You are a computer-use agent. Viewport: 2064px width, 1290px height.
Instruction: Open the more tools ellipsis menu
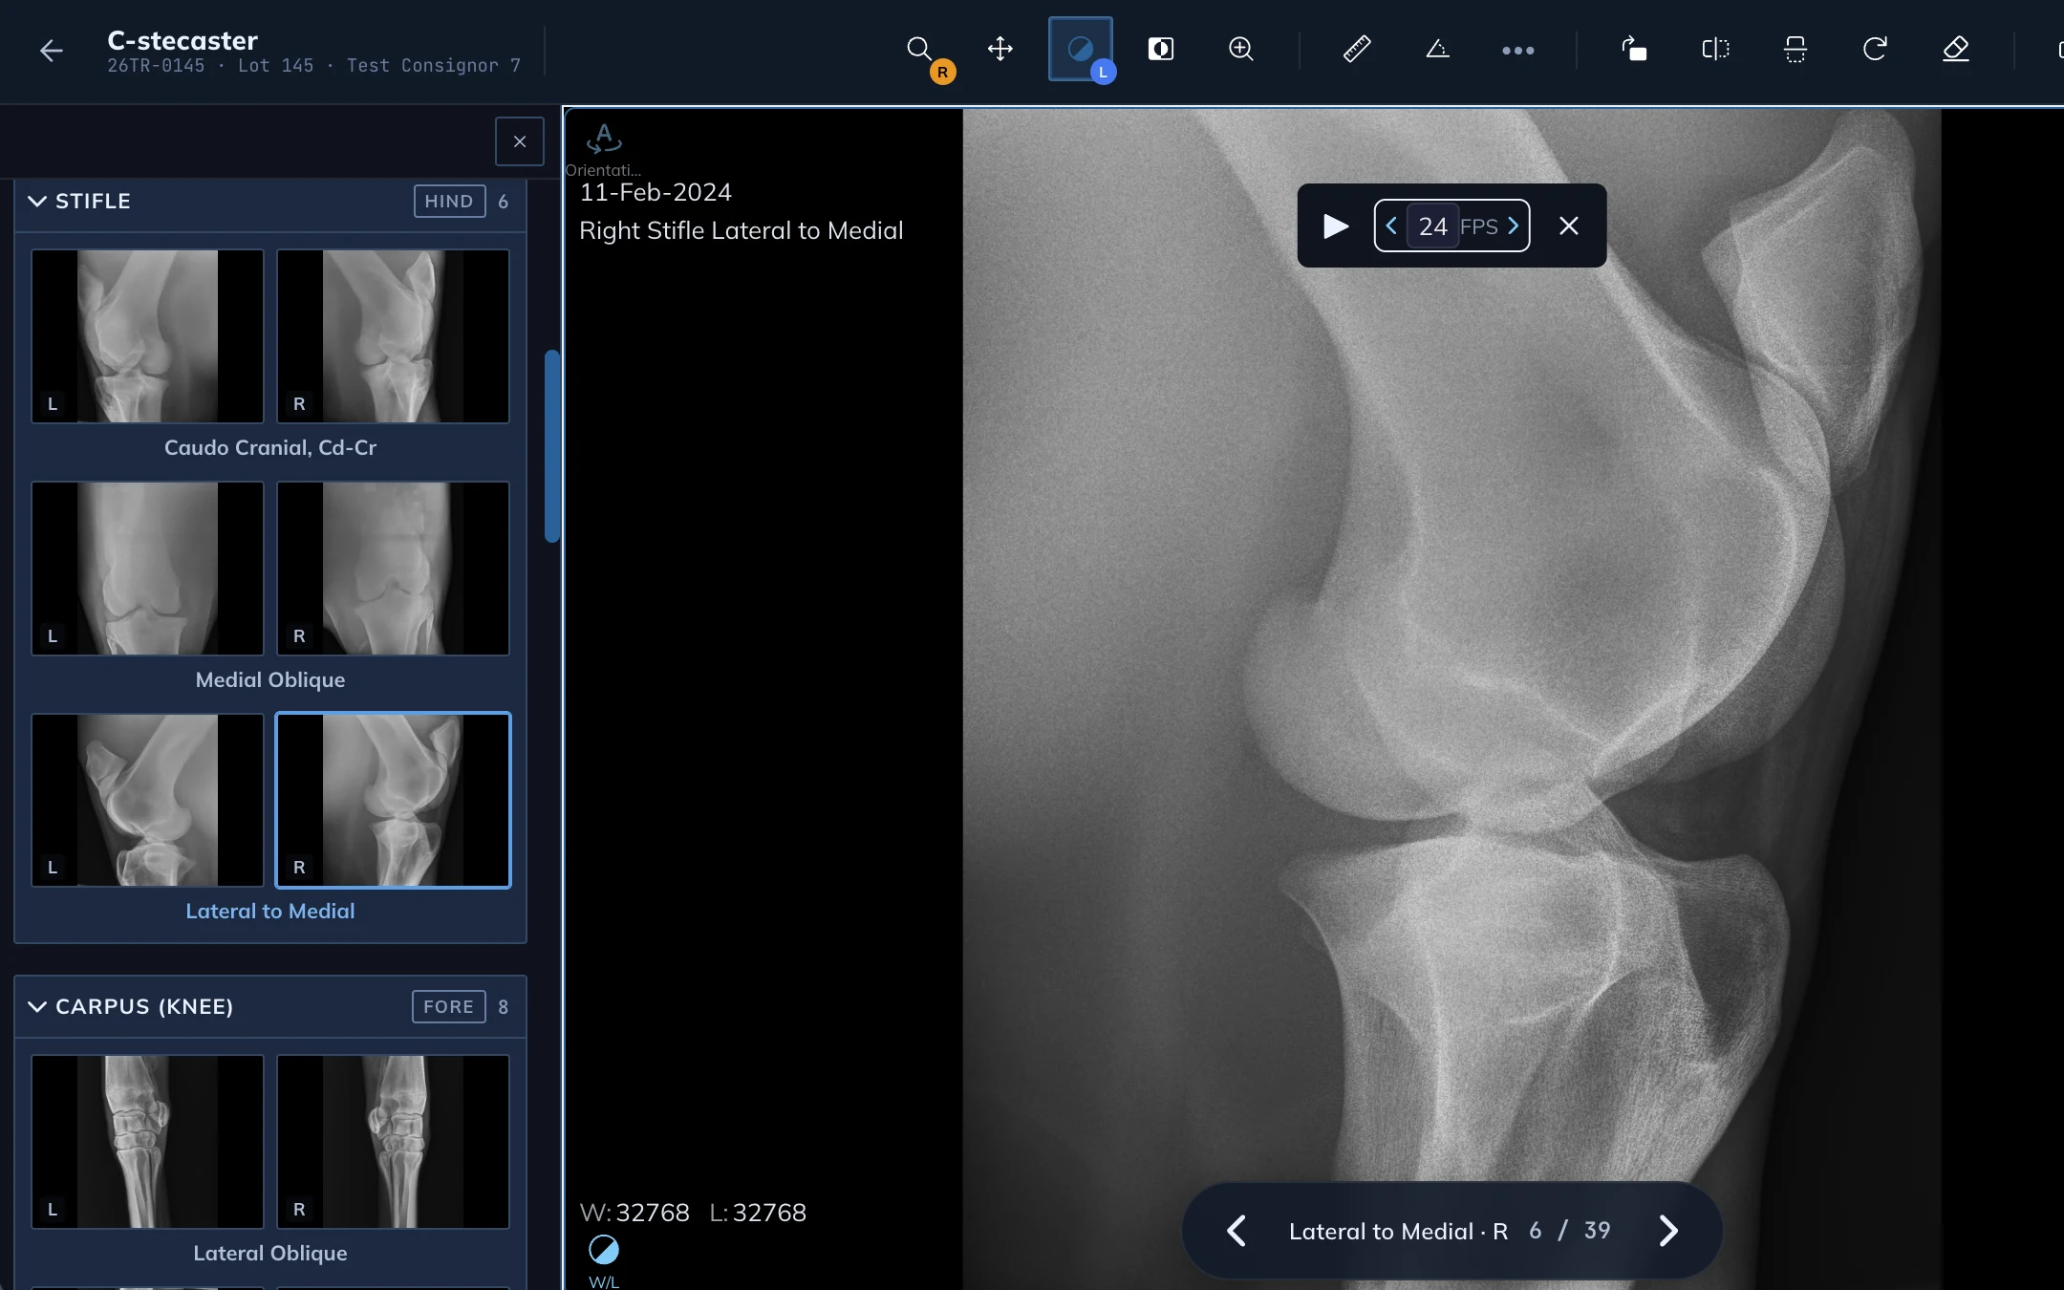(x=1517, y=50)
